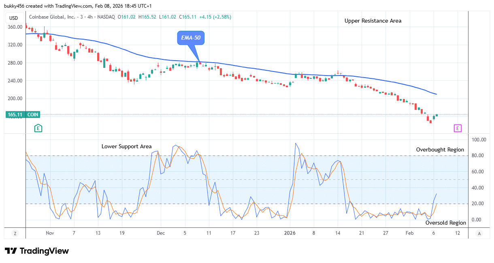Toggle the Upper Resistance Area label

pos(373,21)
